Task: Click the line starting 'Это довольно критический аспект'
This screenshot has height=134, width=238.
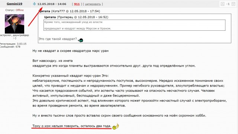Action: coord(130,101)
